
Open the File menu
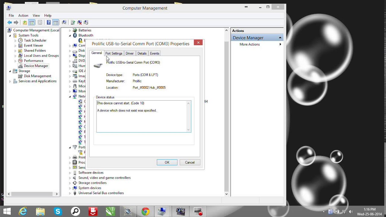click(11, 15)
